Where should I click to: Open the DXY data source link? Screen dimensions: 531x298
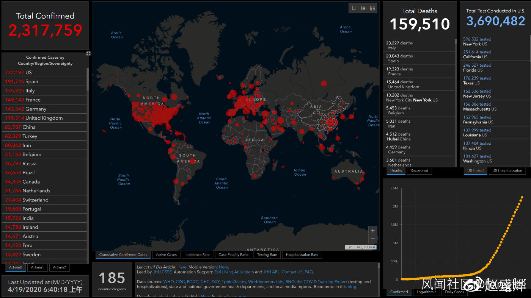(x=215, y=282)
